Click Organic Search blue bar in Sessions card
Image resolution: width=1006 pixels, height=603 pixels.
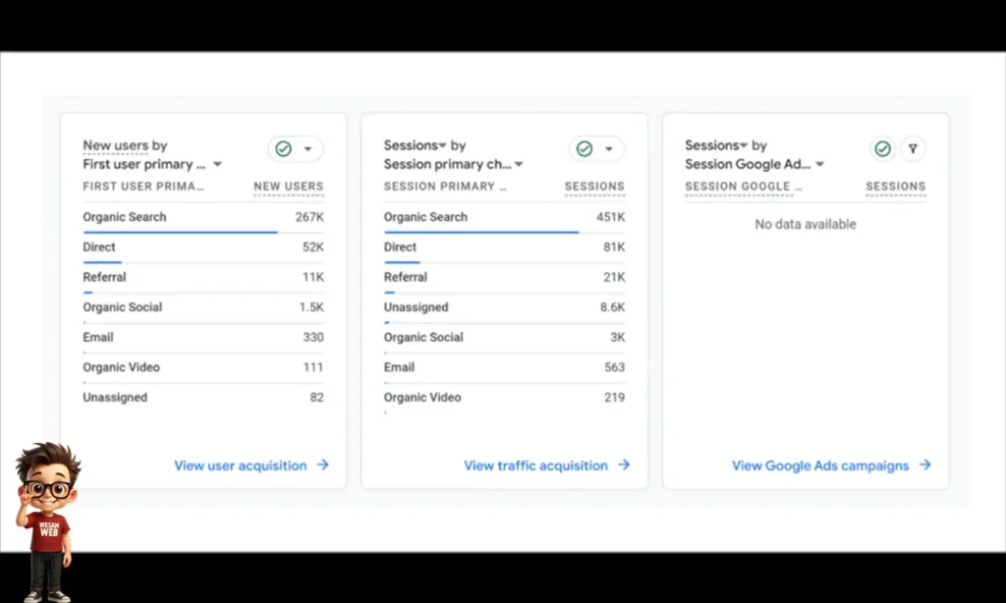click(x=480, y=233)
